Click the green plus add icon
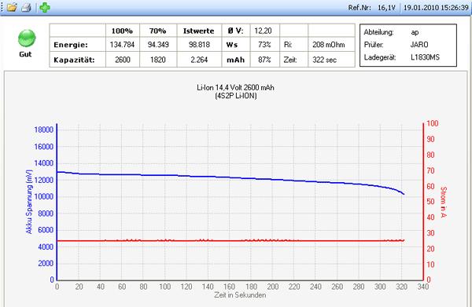The height and width of the screenshot is (307, 472). 45,7
